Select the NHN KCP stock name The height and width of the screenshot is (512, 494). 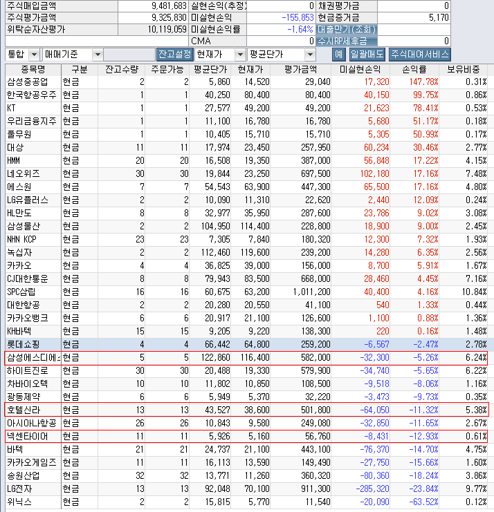tap(22, 239)
